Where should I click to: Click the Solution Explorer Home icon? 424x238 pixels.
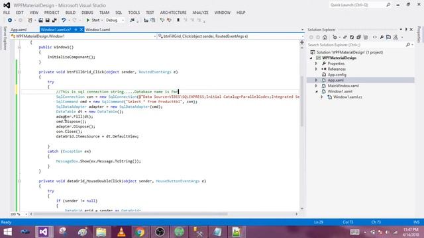click(325, 37)
